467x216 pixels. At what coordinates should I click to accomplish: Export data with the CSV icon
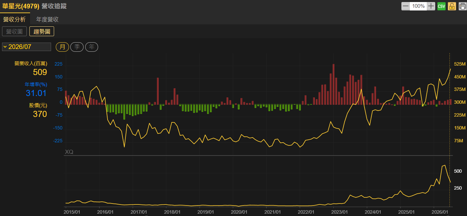(x=441, y=6)
